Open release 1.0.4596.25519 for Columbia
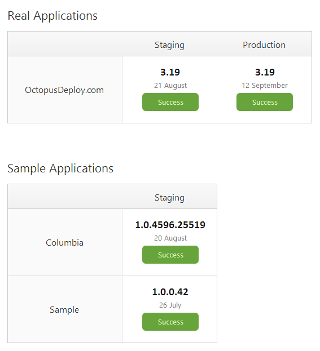 [x=170, y=225]
